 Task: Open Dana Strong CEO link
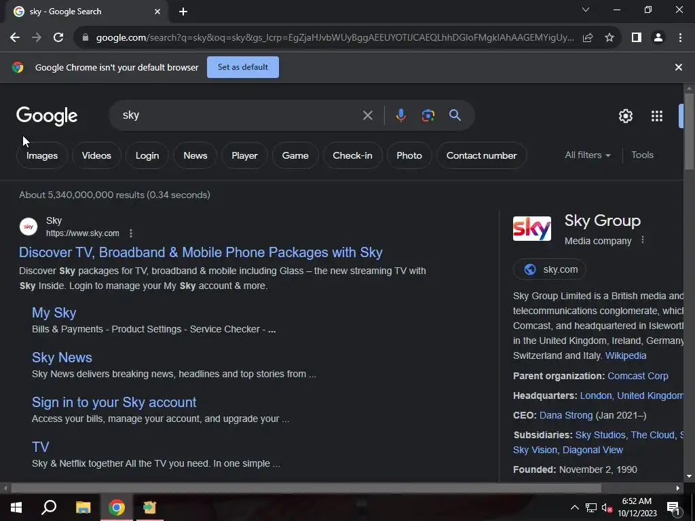[566, 416]
